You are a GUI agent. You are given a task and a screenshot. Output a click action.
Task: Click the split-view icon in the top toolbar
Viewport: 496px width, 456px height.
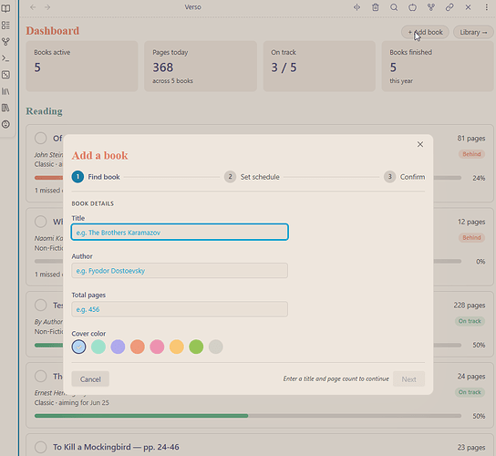click(x=356, y=7)
